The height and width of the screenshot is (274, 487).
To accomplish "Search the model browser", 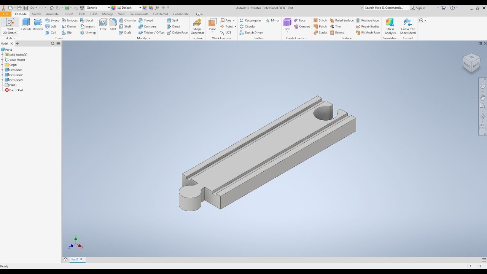I will [x=53, y=44].
